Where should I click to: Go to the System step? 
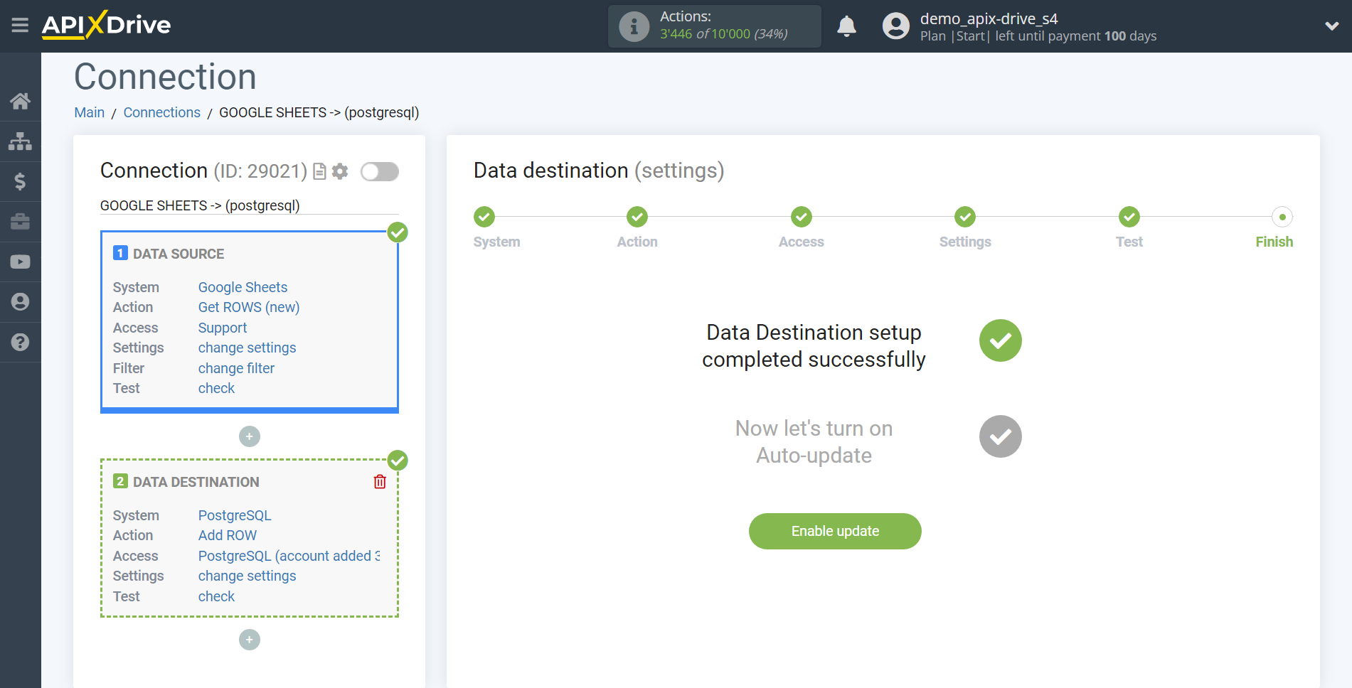(484, 217)
